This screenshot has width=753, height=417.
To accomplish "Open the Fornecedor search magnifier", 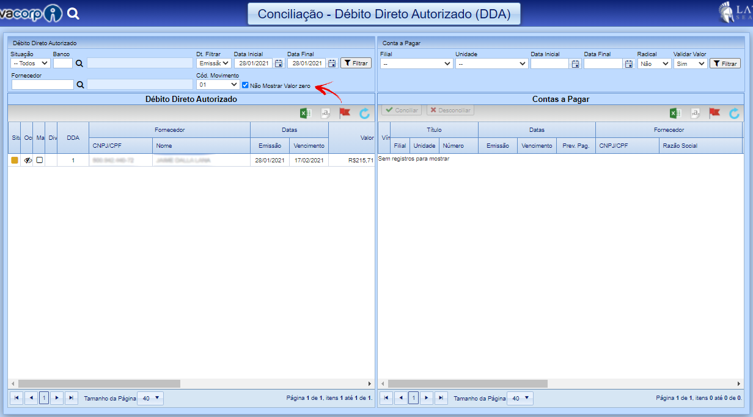I will coord(79,85).
